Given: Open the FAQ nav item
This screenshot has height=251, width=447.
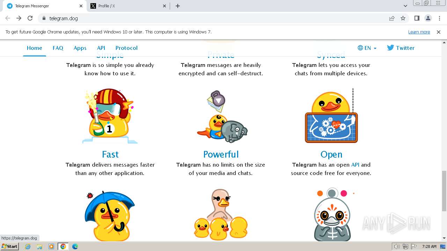Looking at the screenshot, I should (58, 48).
